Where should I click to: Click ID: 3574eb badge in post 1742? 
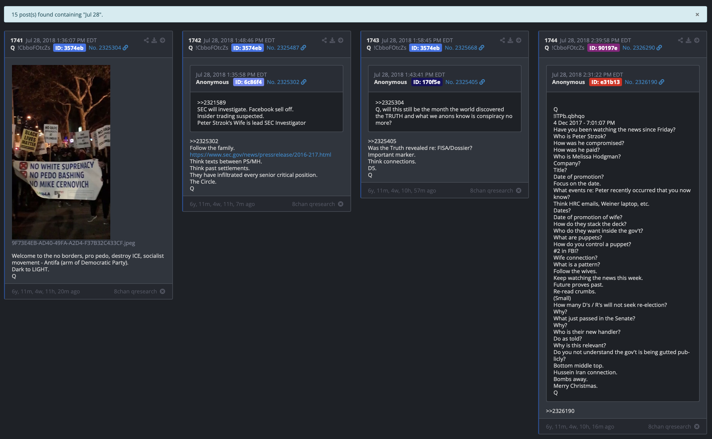248,48
